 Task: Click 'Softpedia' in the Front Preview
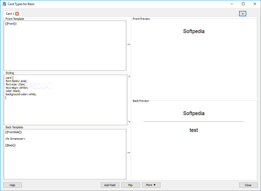[194, 31]
